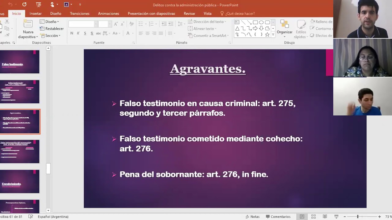The image size is (392, 220).
Task: Open Dirección del texto dropdown
Action: point(207,22)
